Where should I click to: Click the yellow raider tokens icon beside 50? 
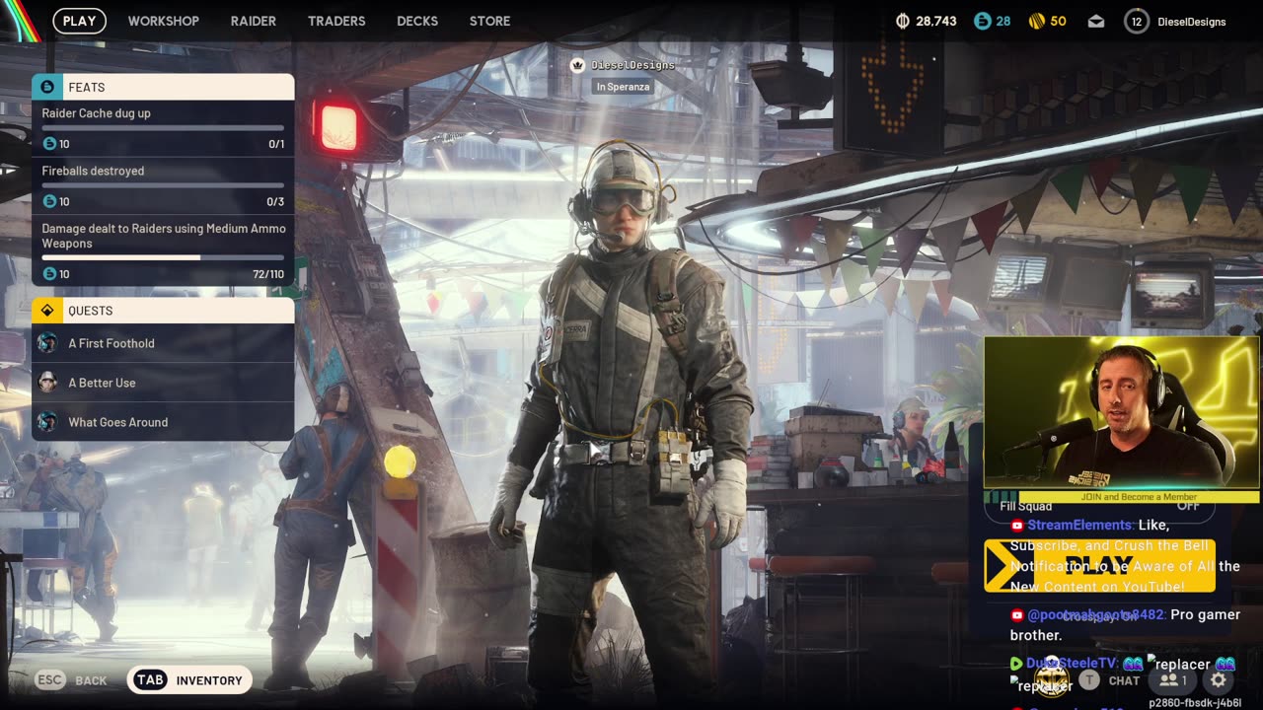(x=1036, y=21)
